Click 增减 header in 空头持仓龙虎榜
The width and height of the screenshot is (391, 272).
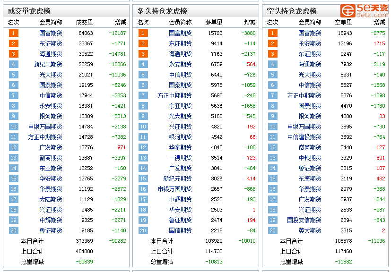380,22
